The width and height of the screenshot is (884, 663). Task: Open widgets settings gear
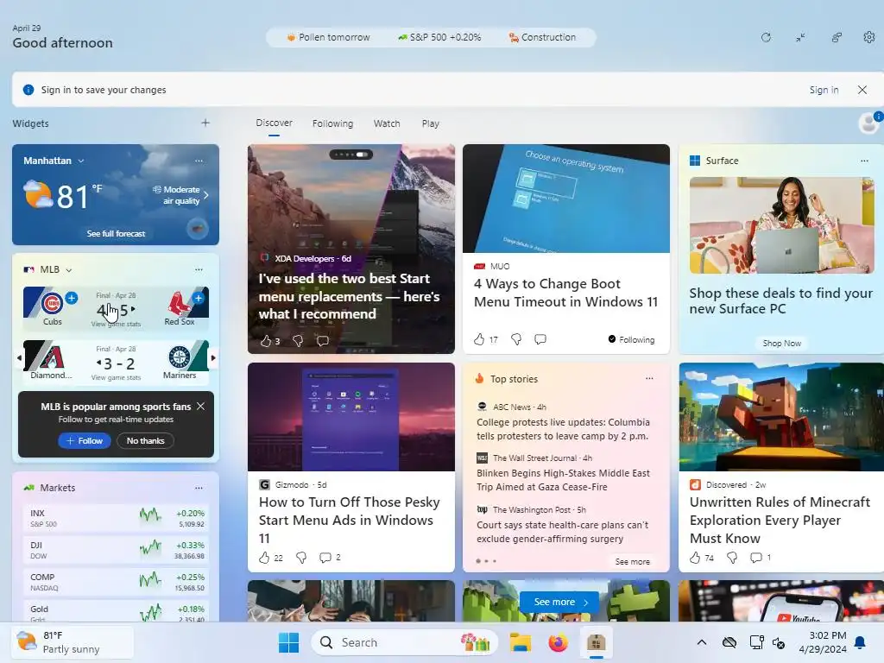pos(868,37)
